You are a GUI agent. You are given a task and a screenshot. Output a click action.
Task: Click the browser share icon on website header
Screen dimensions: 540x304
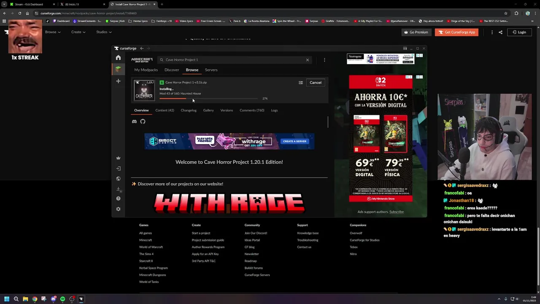point(500,32)
